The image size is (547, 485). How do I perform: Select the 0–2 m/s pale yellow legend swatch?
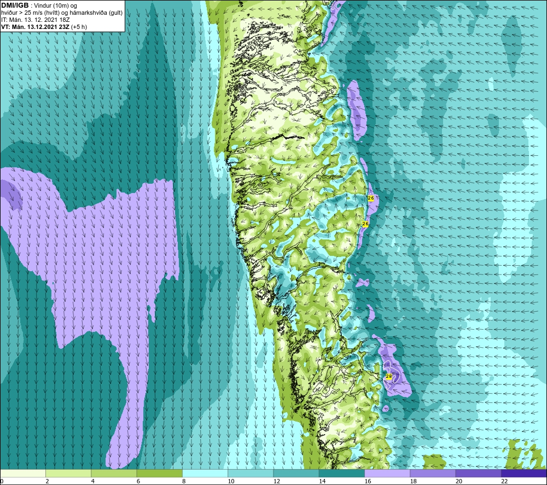pos(22,473)
